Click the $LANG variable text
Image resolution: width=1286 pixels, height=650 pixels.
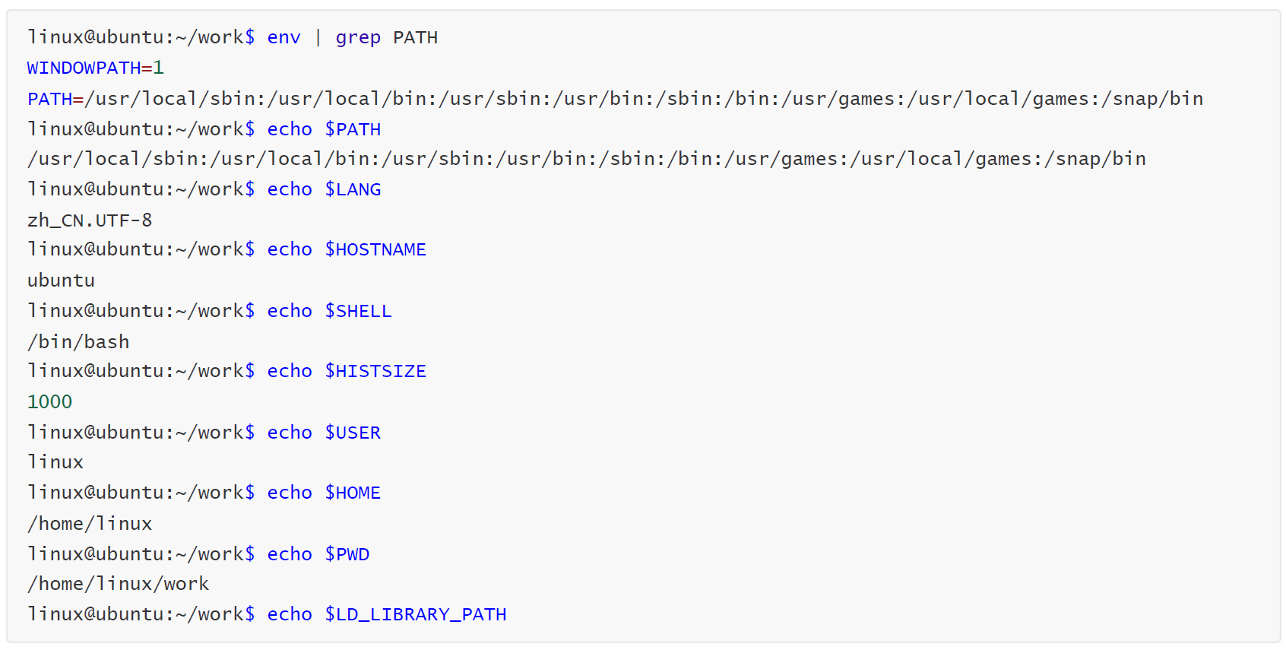click(x=353, y=189)
